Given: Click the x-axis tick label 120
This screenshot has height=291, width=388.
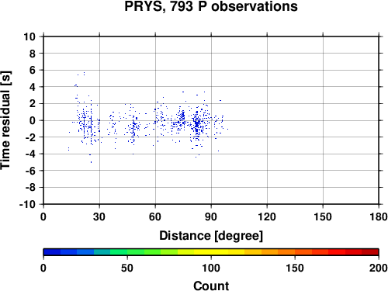Looking at the screenshot, I should point(267,217).
